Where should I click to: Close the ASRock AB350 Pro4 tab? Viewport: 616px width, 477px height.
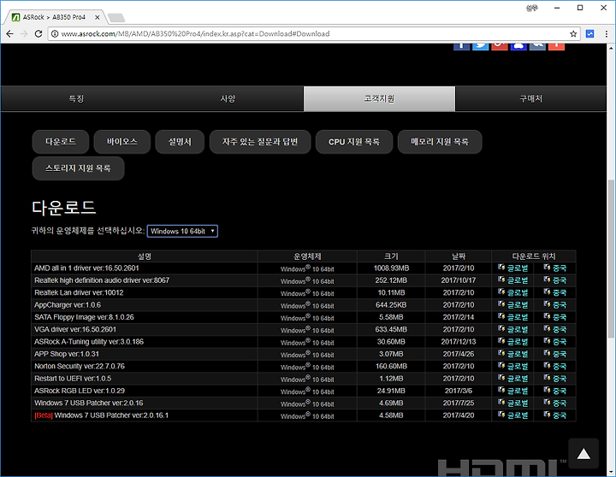click(97, 17)
